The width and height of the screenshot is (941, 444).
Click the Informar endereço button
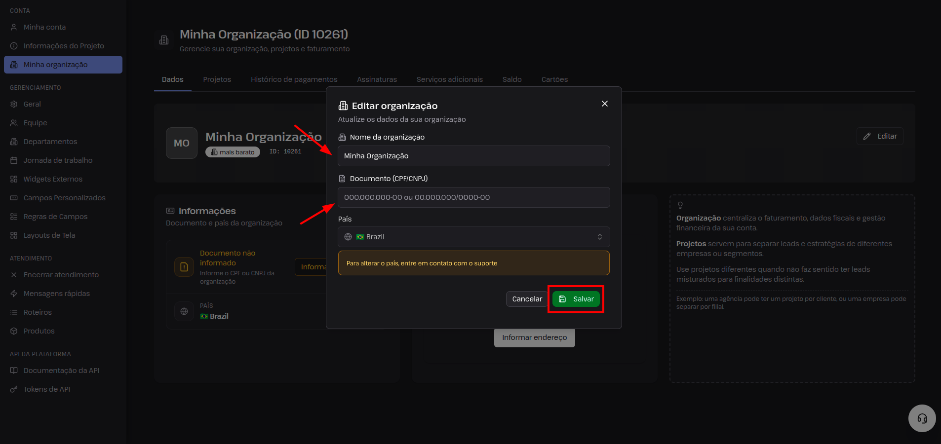click(535, 337)
